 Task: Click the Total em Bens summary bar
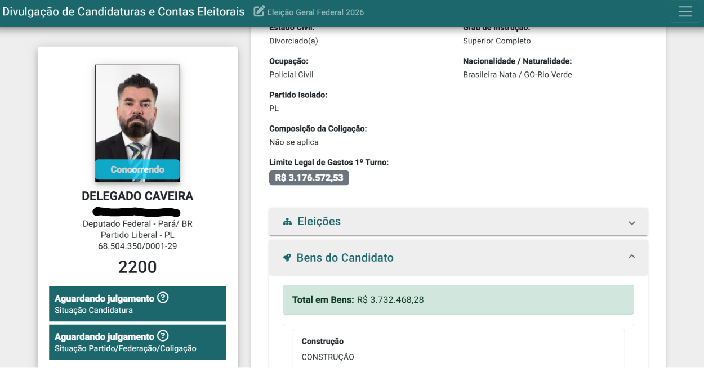tap(458, 300)
